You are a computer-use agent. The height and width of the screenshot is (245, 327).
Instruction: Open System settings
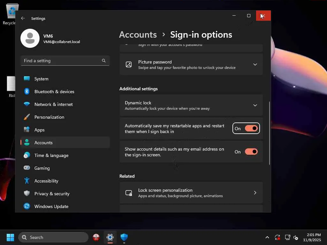(x=65, y=79)
